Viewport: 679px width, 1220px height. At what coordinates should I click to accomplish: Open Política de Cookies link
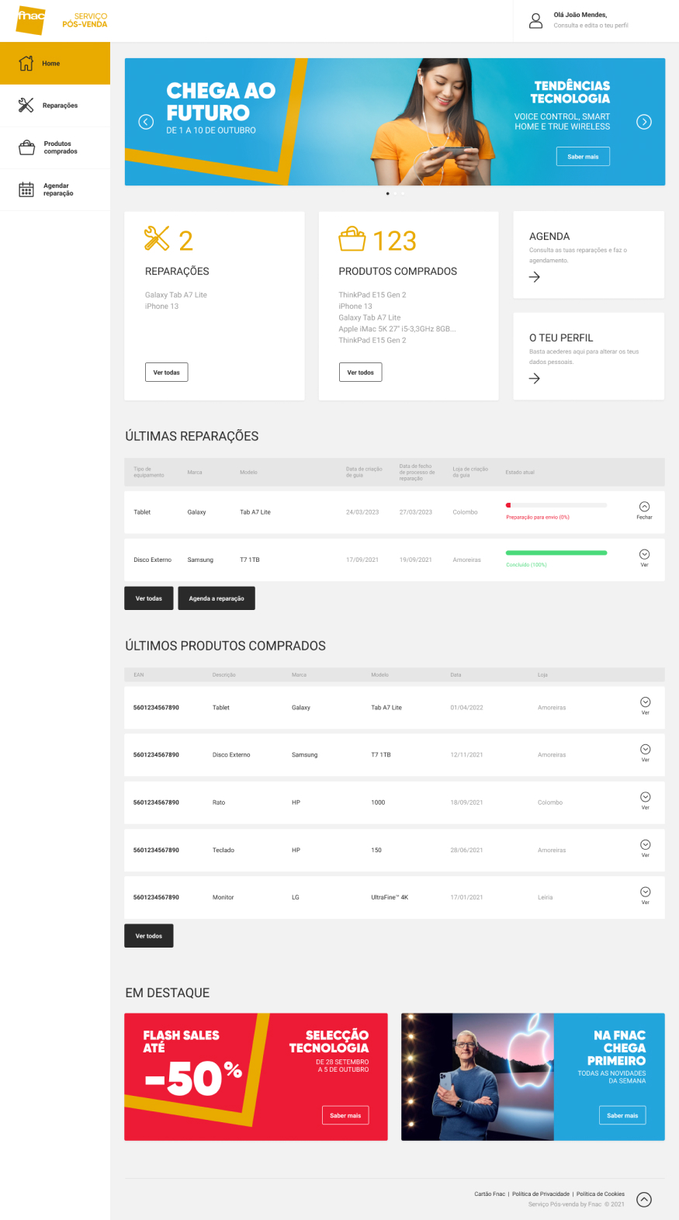601,1194
